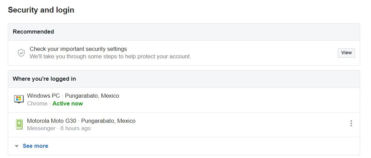Click the Where you're logged in header

tap(44, 79)
